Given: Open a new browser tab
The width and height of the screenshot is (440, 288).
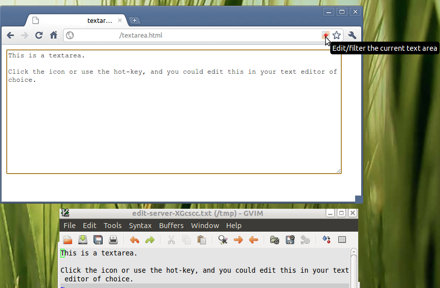Looking at the screenshot, I should click(135, 20).
